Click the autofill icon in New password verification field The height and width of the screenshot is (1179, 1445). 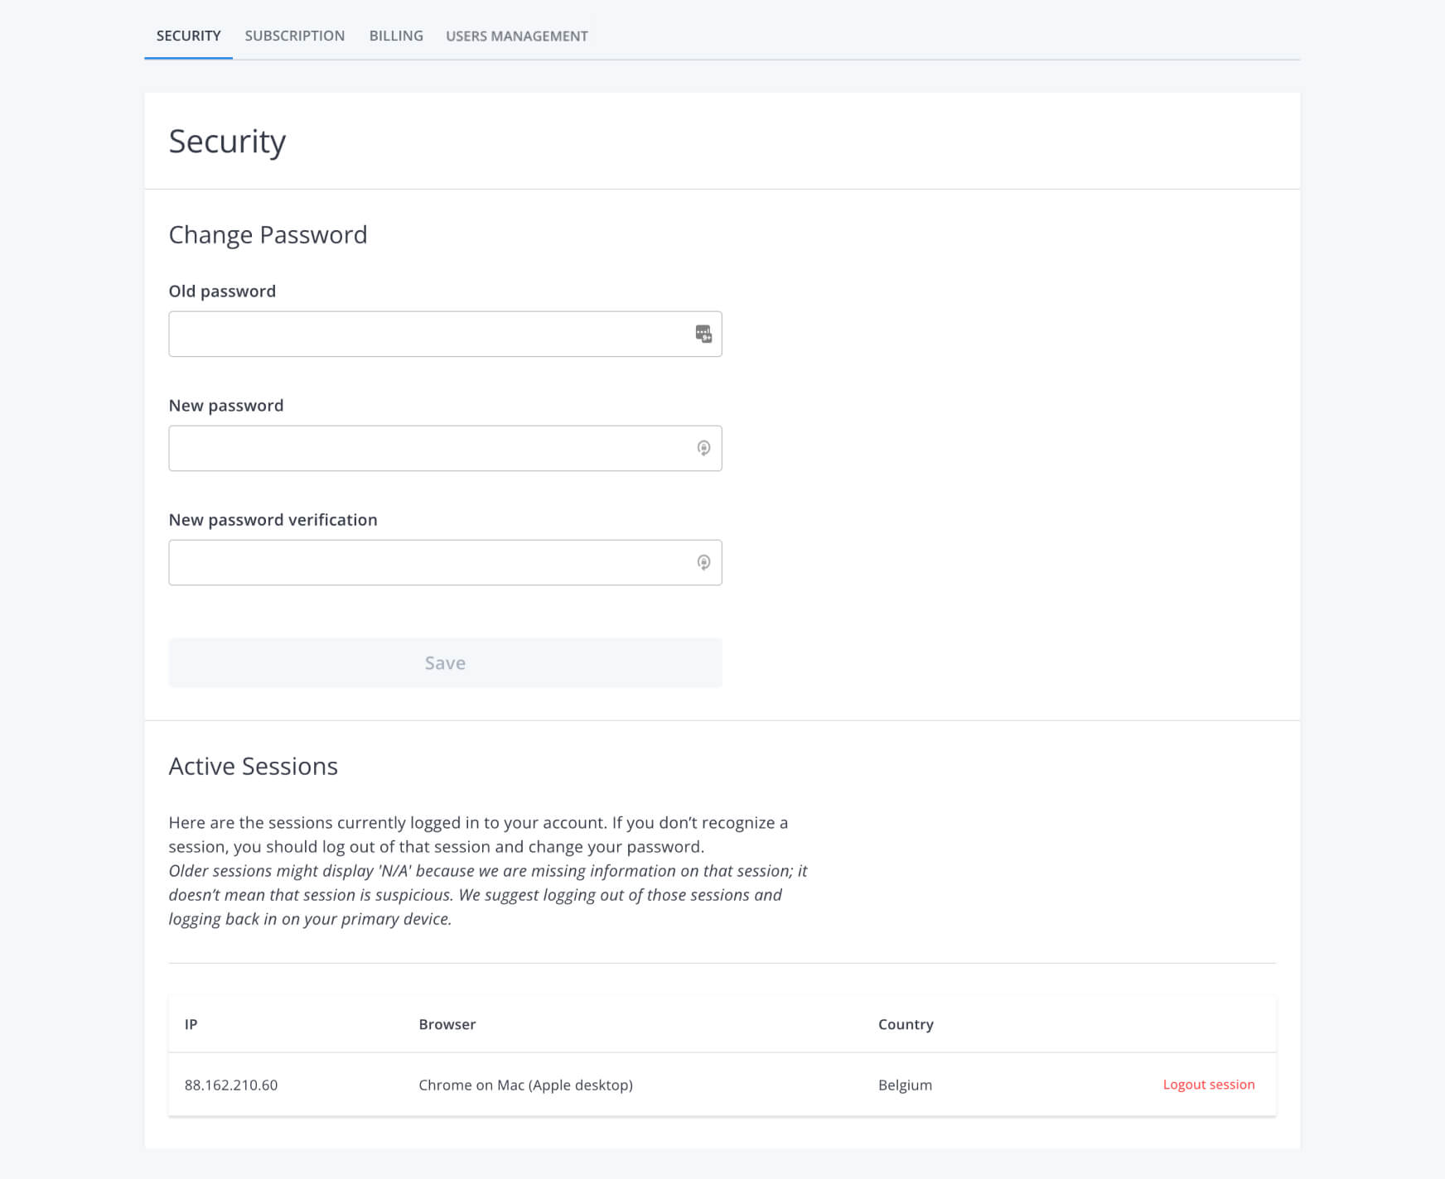tap(703, 562)
